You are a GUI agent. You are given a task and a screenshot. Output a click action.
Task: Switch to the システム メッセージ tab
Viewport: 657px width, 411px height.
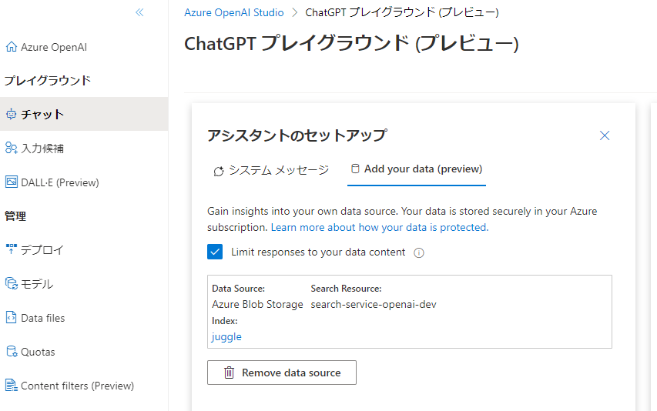pos(271,170)
